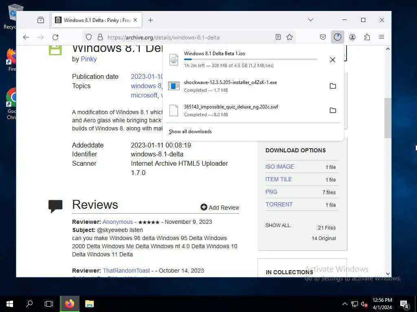This screenshot has height=312, width=417.
Task: Open TORRENT download option
Action: pyautogui.click(x=279, y=204)
